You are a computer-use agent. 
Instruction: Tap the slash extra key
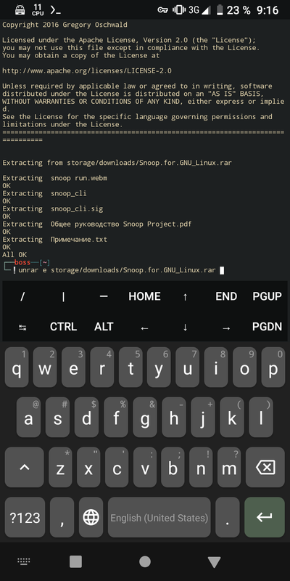point(22,296)
